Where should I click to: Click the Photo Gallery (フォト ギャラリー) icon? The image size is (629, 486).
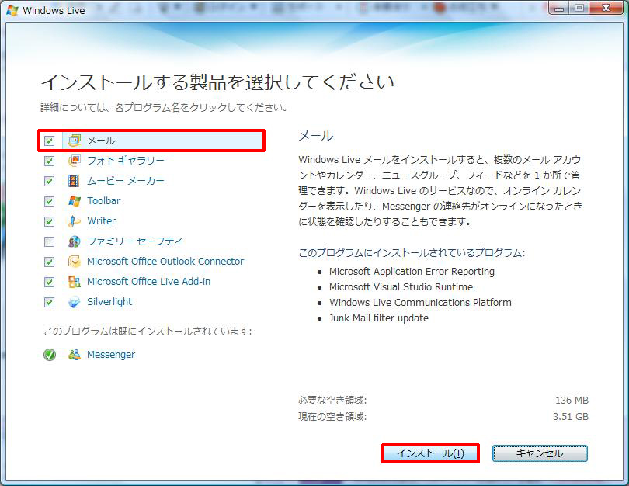tap(74, 161)
